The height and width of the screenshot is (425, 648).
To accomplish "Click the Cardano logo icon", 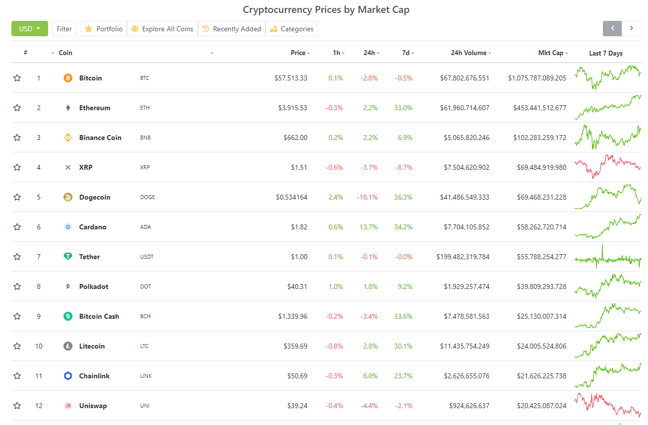I will tap(68, 227).
